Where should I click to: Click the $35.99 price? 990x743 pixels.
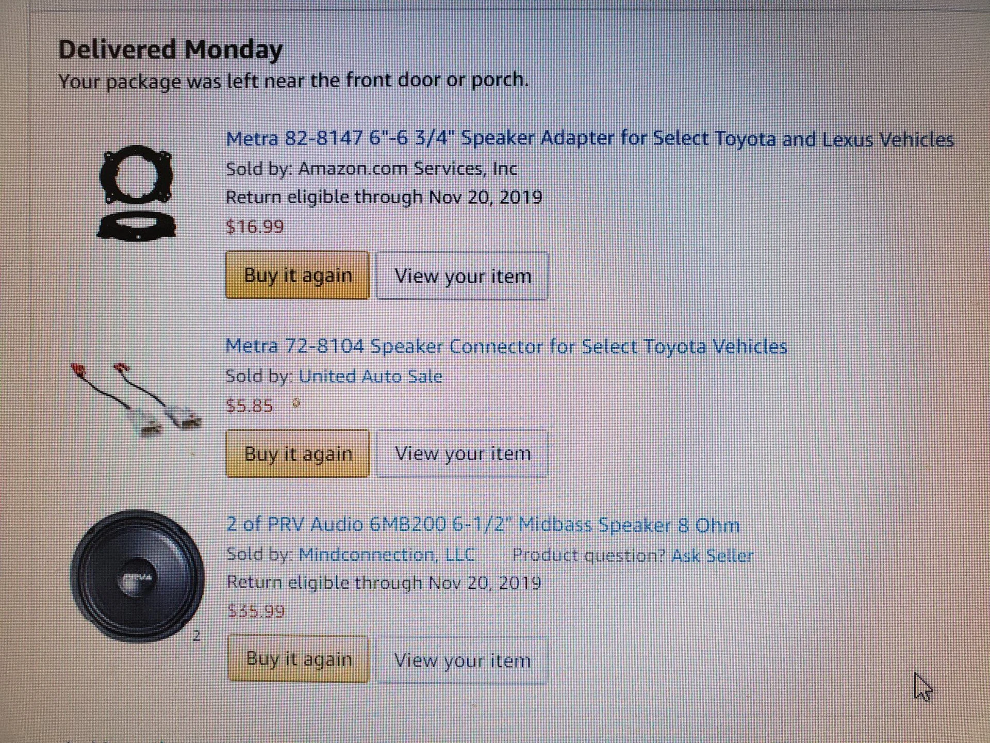(x=256, y=611)
